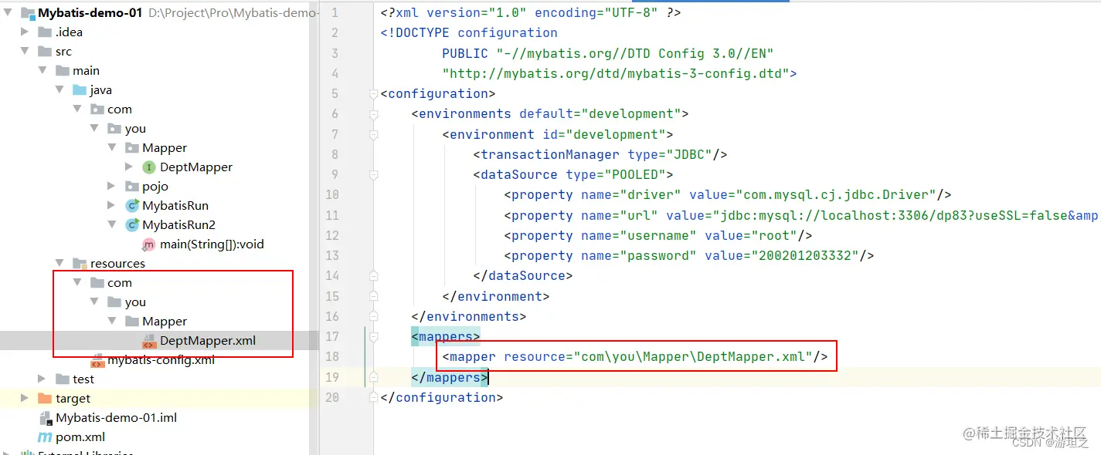Select MybatisRun2 class in project tree

178,224
